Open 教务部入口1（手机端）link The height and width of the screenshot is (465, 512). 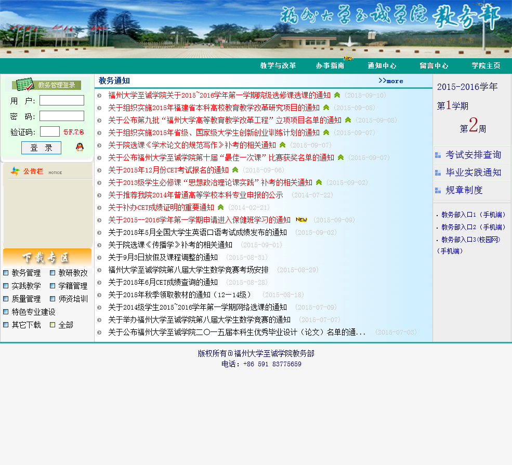(x=473, y=215)
